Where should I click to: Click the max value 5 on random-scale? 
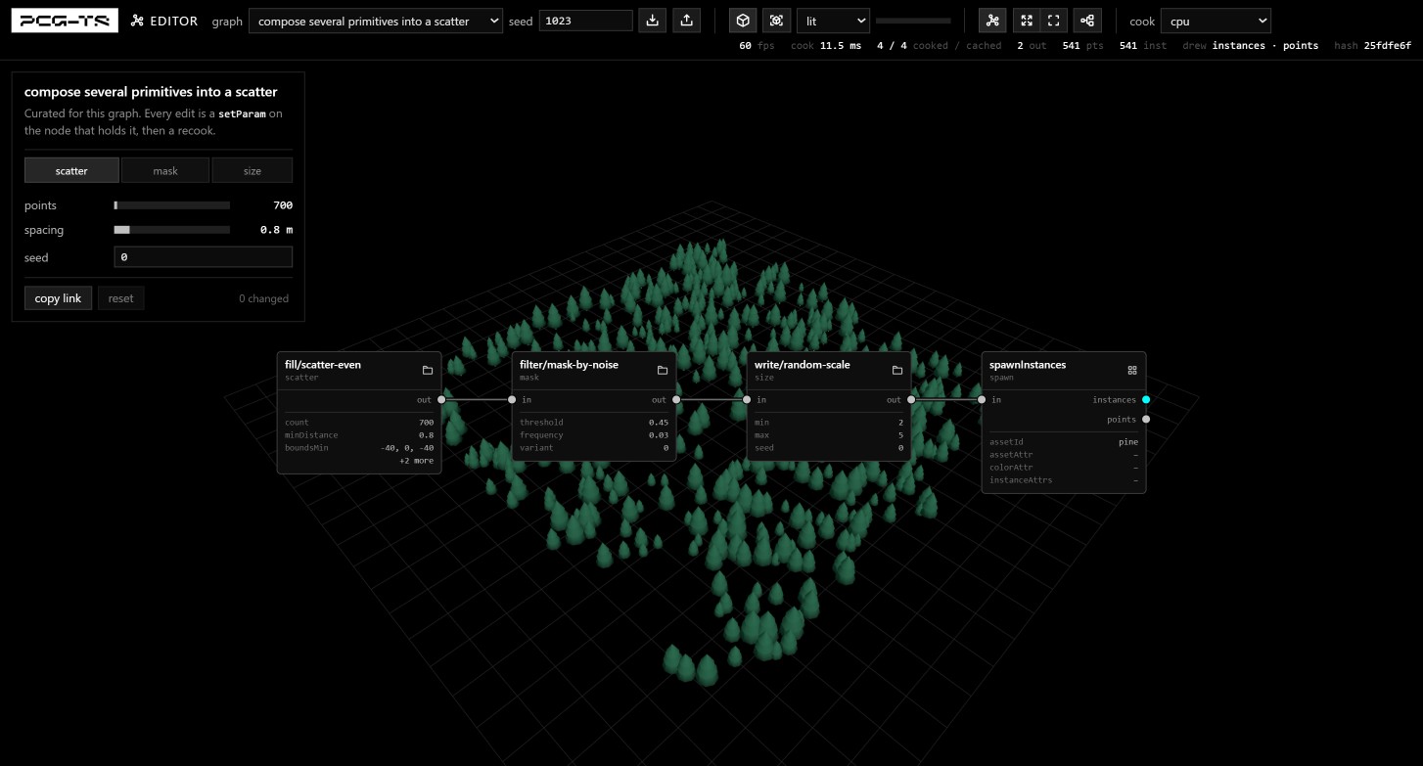[900, 435]
